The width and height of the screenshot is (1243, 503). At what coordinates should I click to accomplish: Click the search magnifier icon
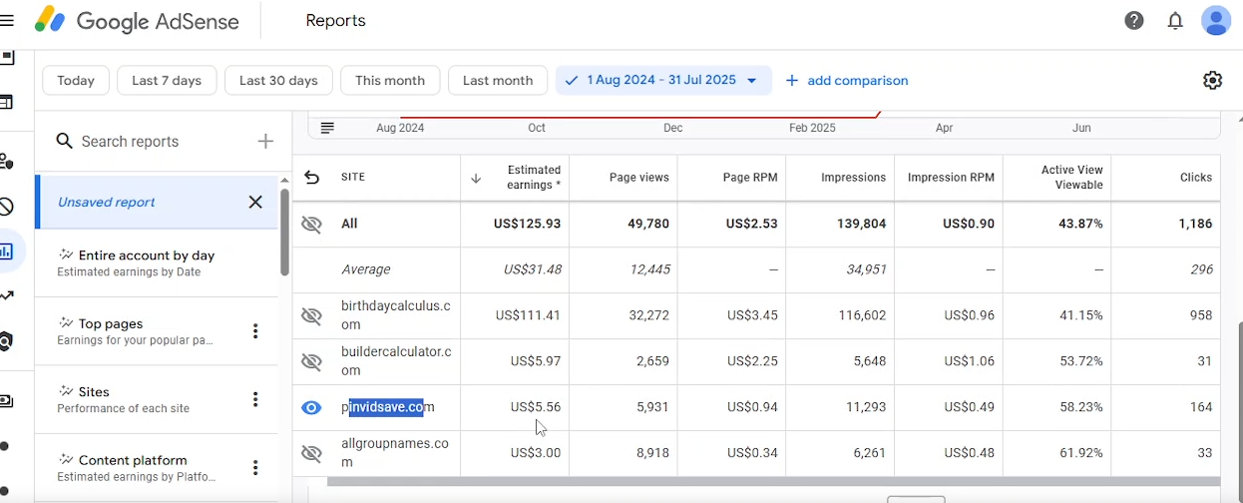pos(65,142)
